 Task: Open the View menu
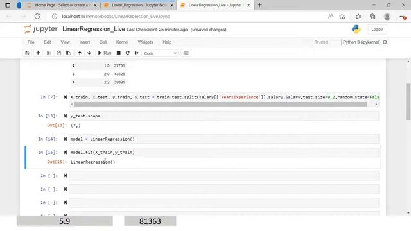66,42
